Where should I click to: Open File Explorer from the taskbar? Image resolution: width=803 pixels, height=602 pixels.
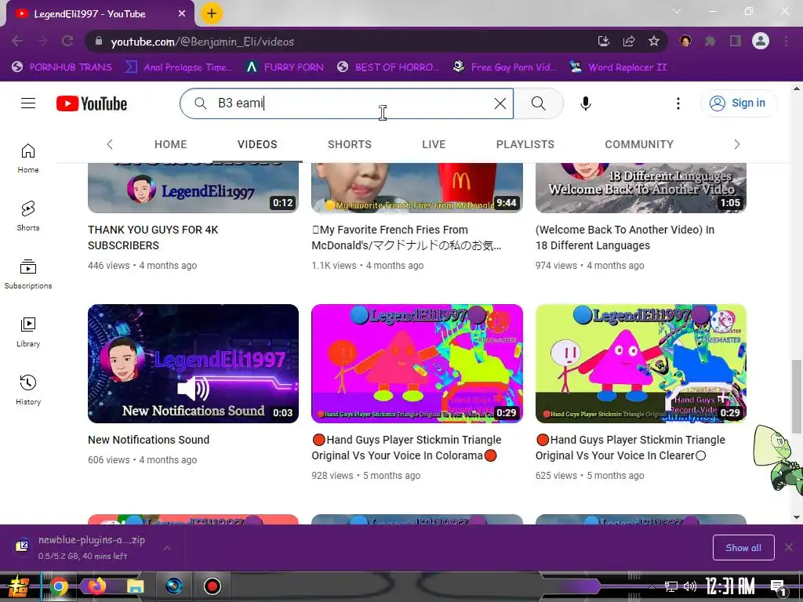tap(135, 586)
